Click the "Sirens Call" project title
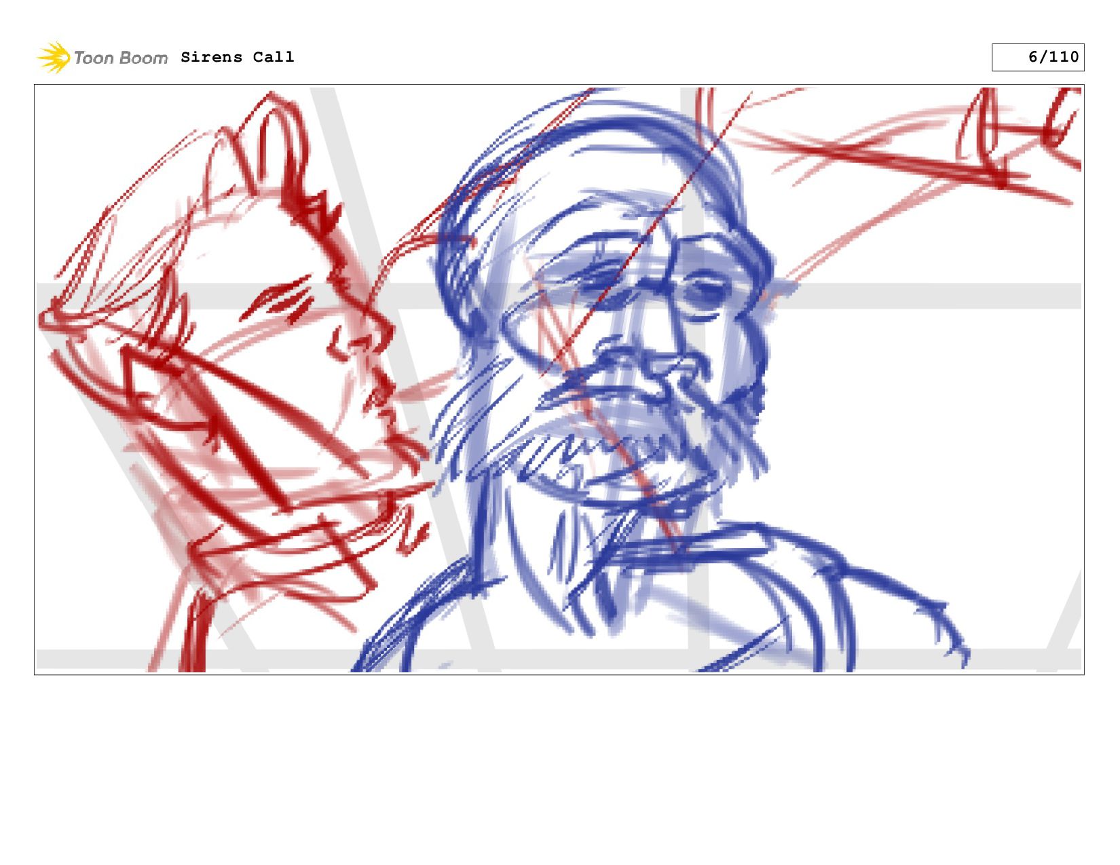 pos(238,57)
